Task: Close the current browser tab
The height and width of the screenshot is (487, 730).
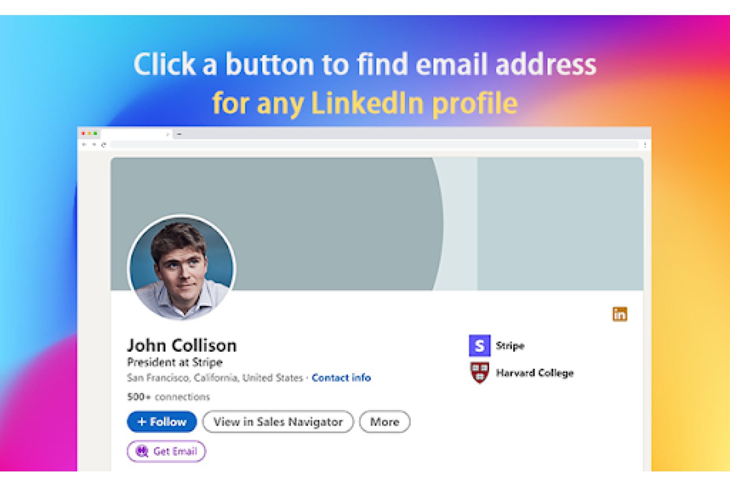Action: (x=167, y=133)
